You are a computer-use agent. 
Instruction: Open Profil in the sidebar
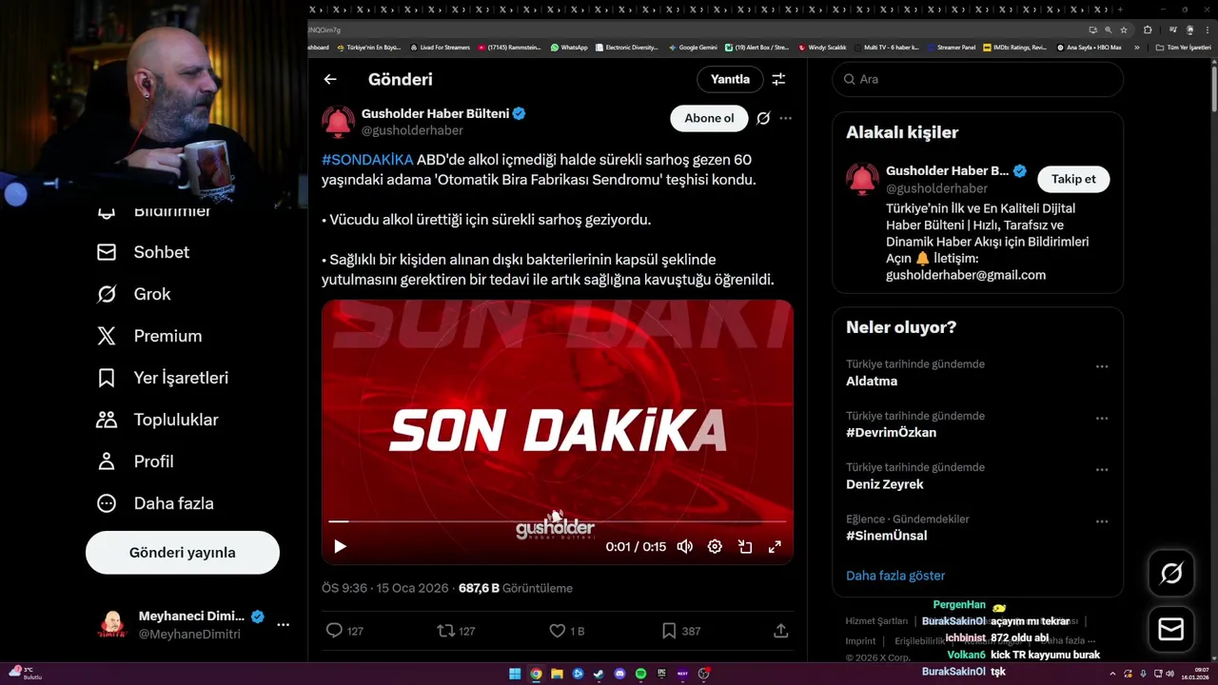135,461
